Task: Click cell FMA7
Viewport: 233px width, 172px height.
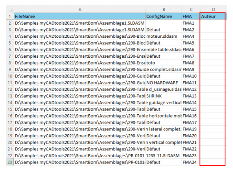Action: [x=191, y=56]
